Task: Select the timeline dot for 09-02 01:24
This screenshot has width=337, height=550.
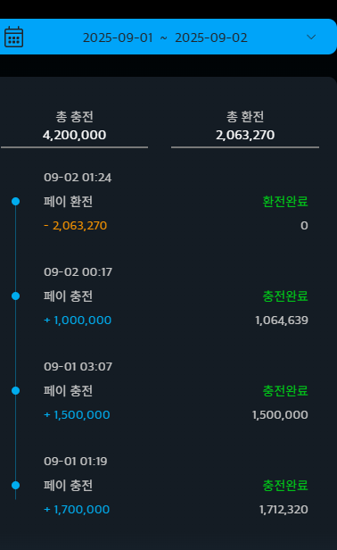Action: pyautogui.click(x=15, y=202)
